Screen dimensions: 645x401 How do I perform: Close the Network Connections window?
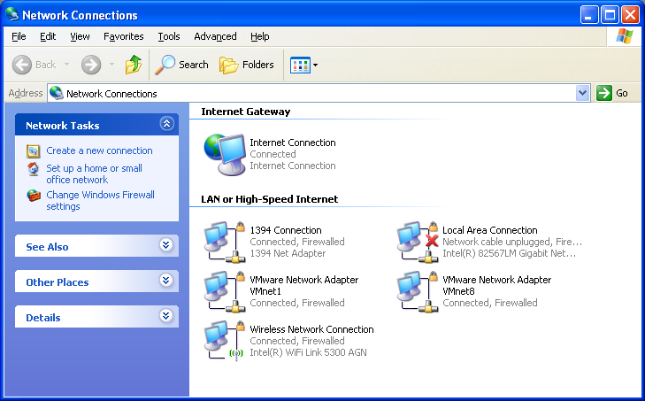point(630,15)
